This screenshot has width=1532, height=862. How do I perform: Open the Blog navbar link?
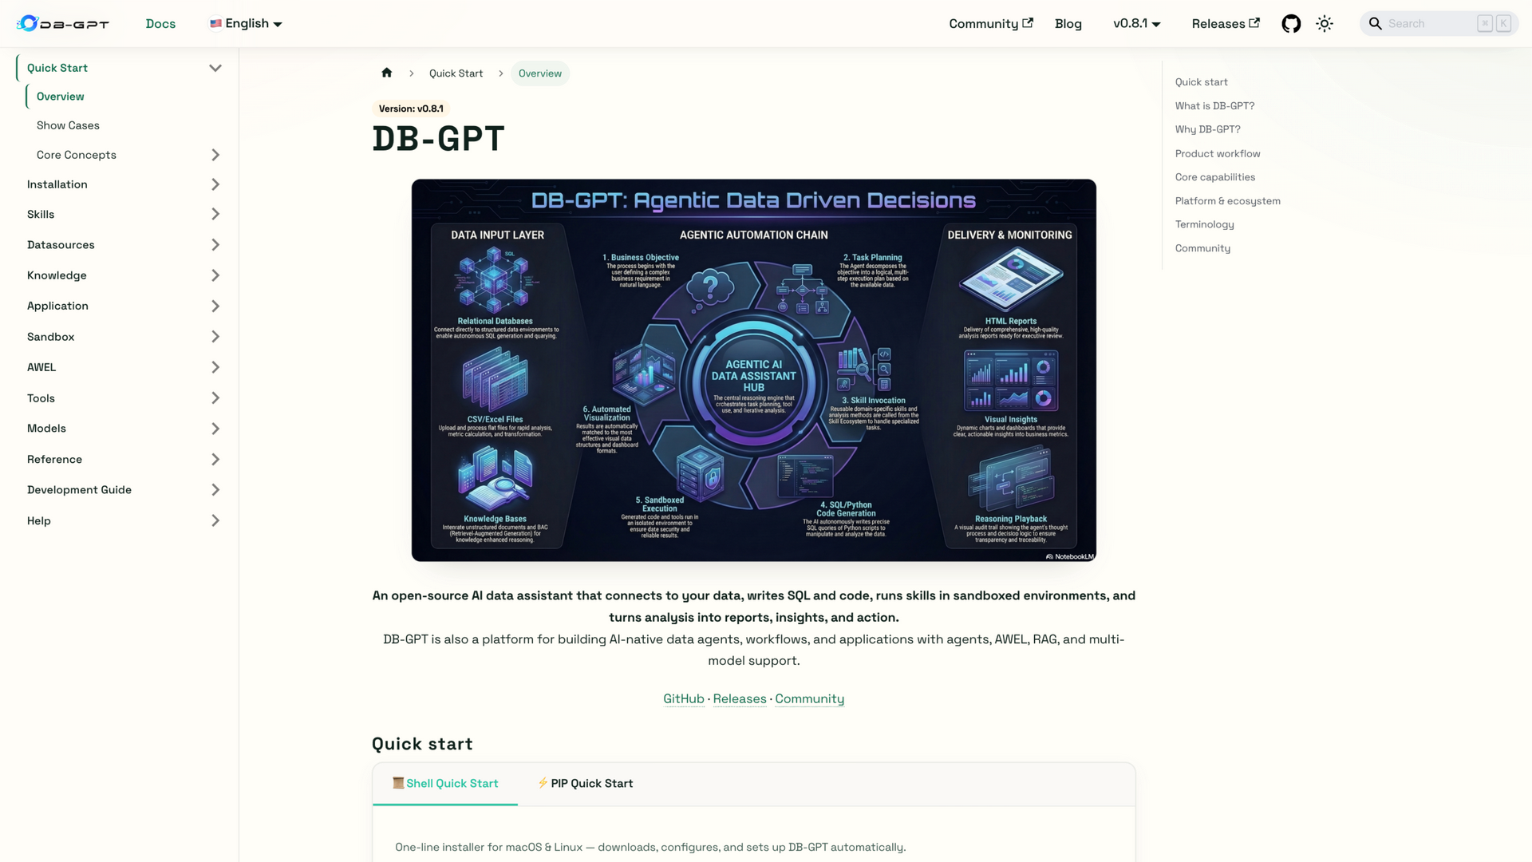tap(1068, 24)
